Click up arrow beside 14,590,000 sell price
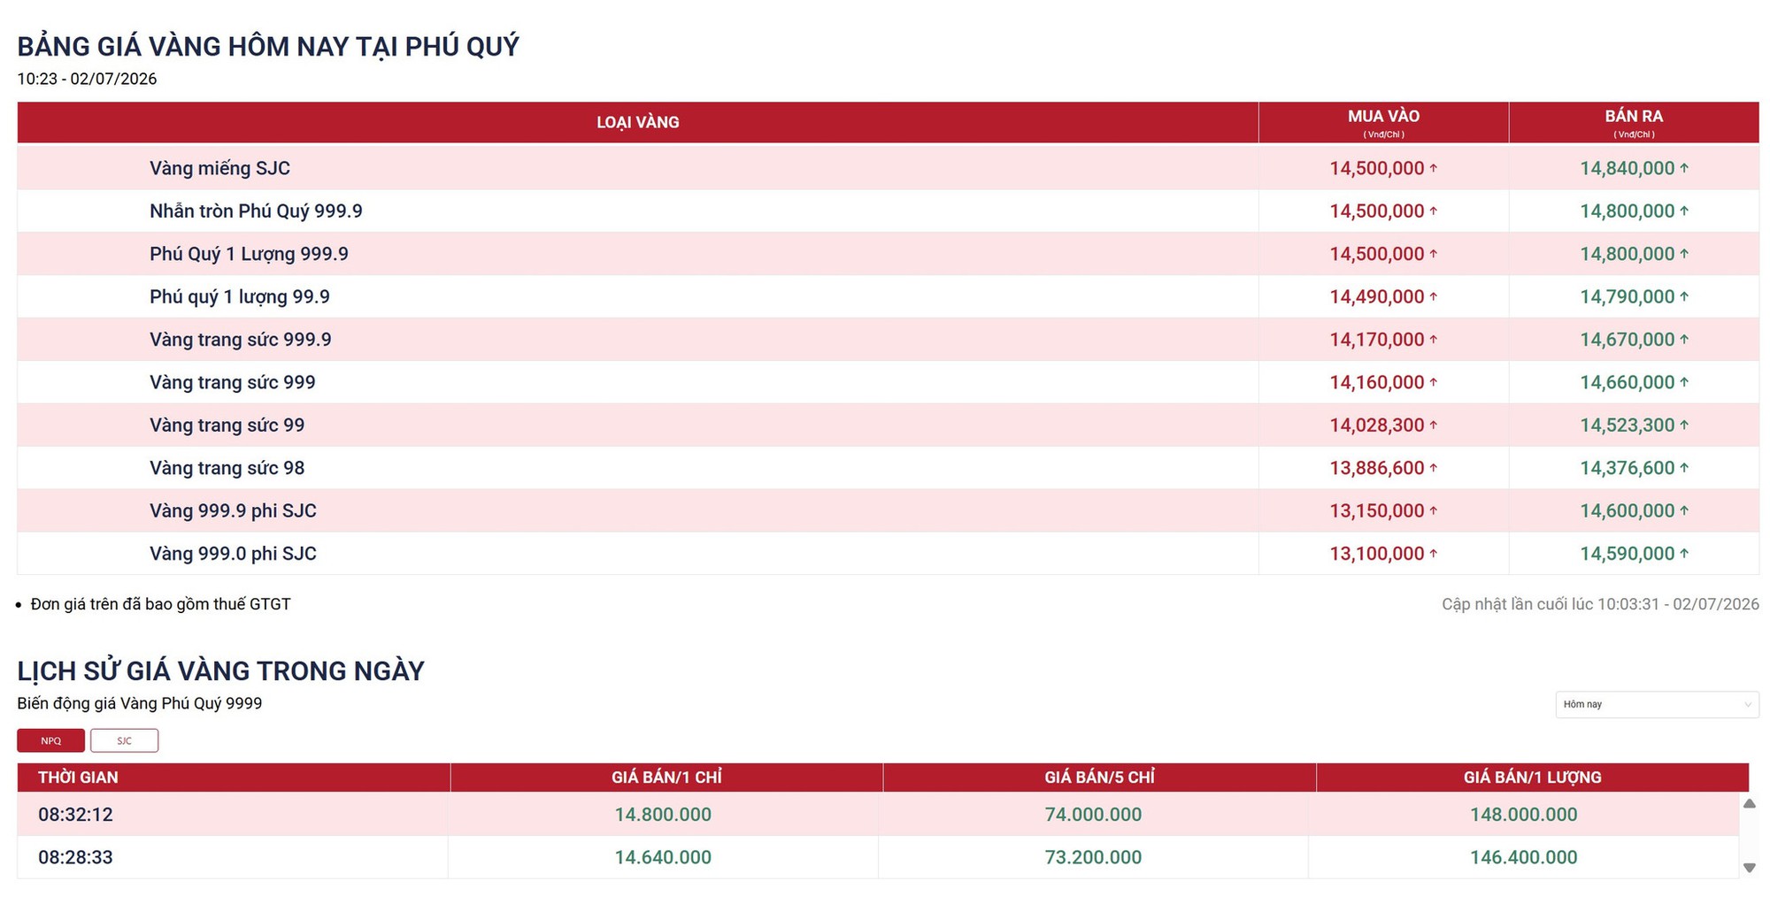The width and height of the screenshot is (1770, 904). click(x=1683, y=553)
